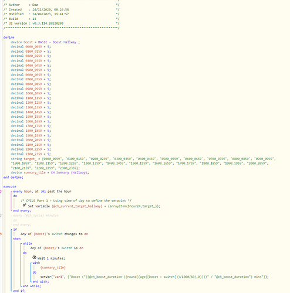
Task: Click the decimal 2300_2359 variable line
Action: pyautogui.click(x=31, y=154)
